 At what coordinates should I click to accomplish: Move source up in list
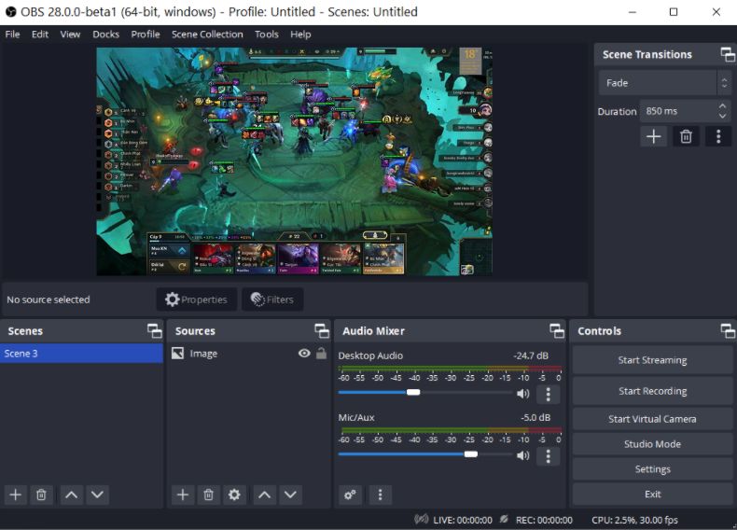coord(265,495)
